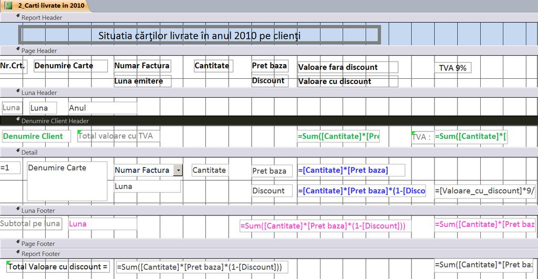Select the Anul text box
The width and height of the screenshot is (538, 279).
102,108
